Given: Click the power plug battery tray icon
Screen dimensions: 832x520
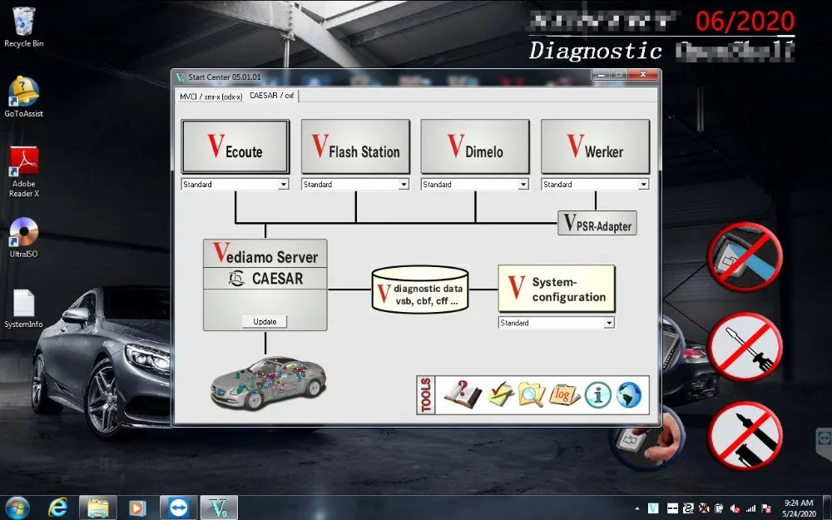Looking at the screenshot, I should pyautogui.click(x=719, y=508).
